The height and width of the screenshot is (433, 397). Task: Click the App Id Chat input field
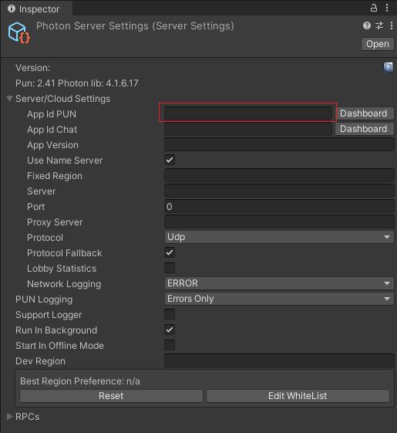coord(248,129)
